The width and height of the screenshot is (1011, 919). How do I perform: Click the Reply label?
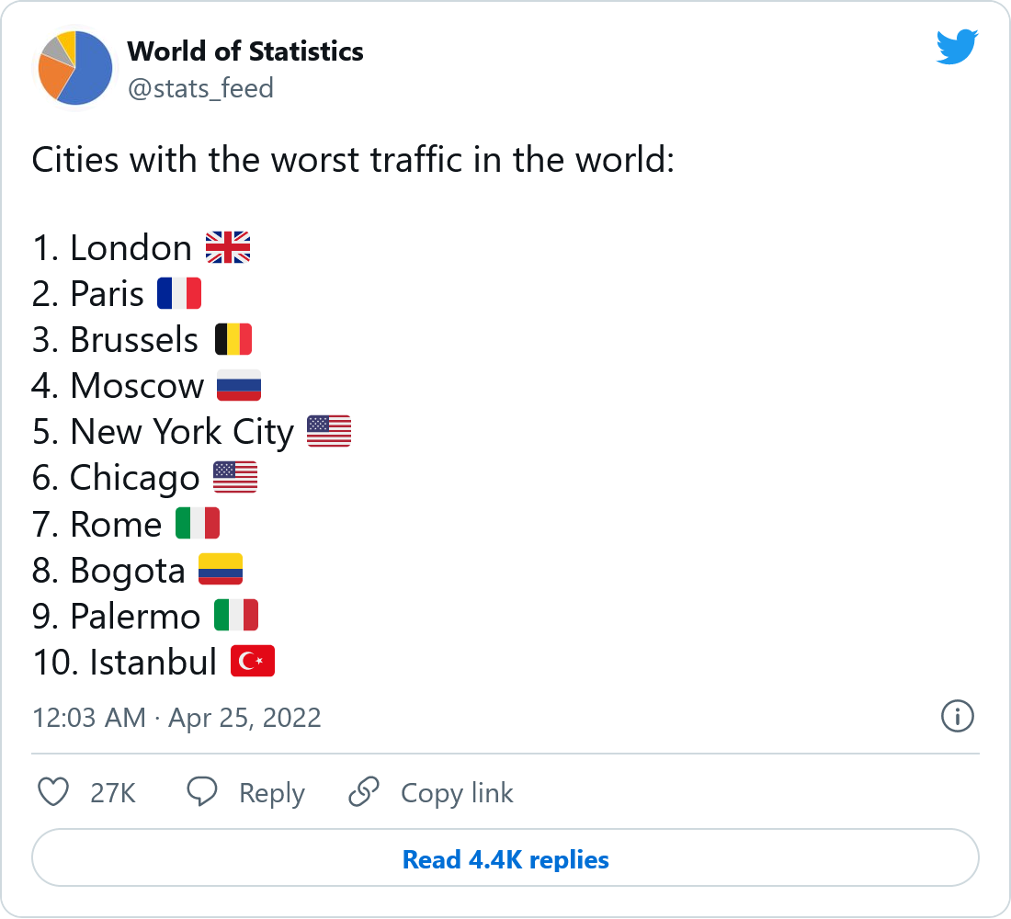tap(271, 793)
